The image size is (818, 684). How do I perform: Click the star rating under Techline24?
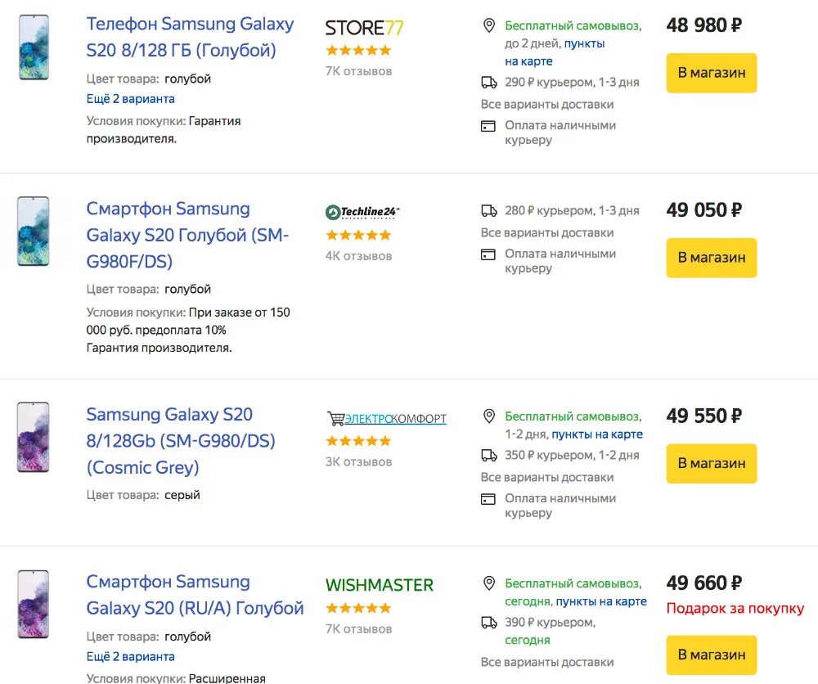(358, 236)
